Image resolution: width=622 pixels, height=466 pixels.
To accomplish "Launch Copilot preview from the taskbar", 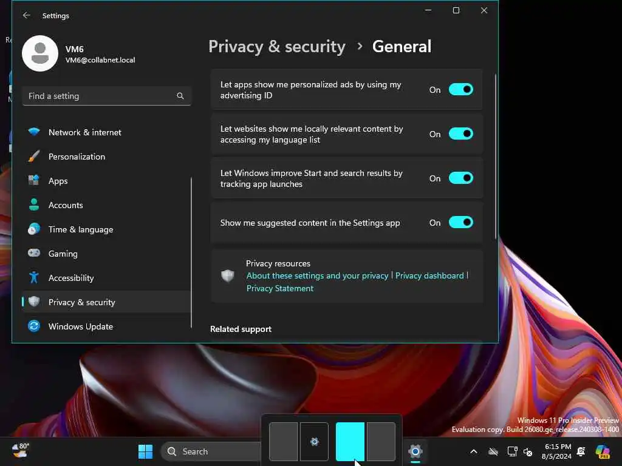I will [603, 451].
